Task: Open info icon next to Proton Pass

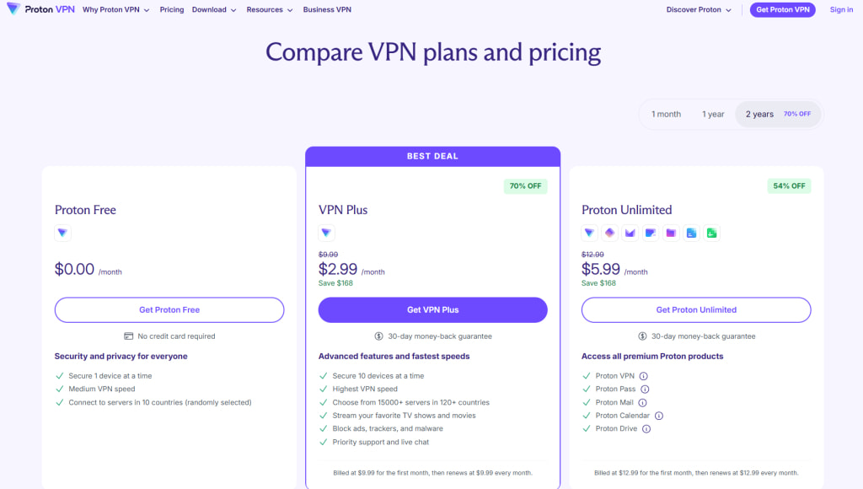Action: [x=645, y=390]
